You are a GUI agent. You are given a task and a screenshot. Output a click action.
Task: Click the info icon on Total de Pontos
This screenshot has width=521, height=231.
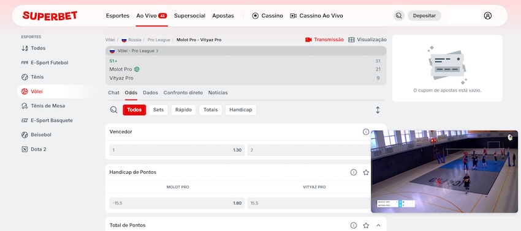click(x=354, y=226)
